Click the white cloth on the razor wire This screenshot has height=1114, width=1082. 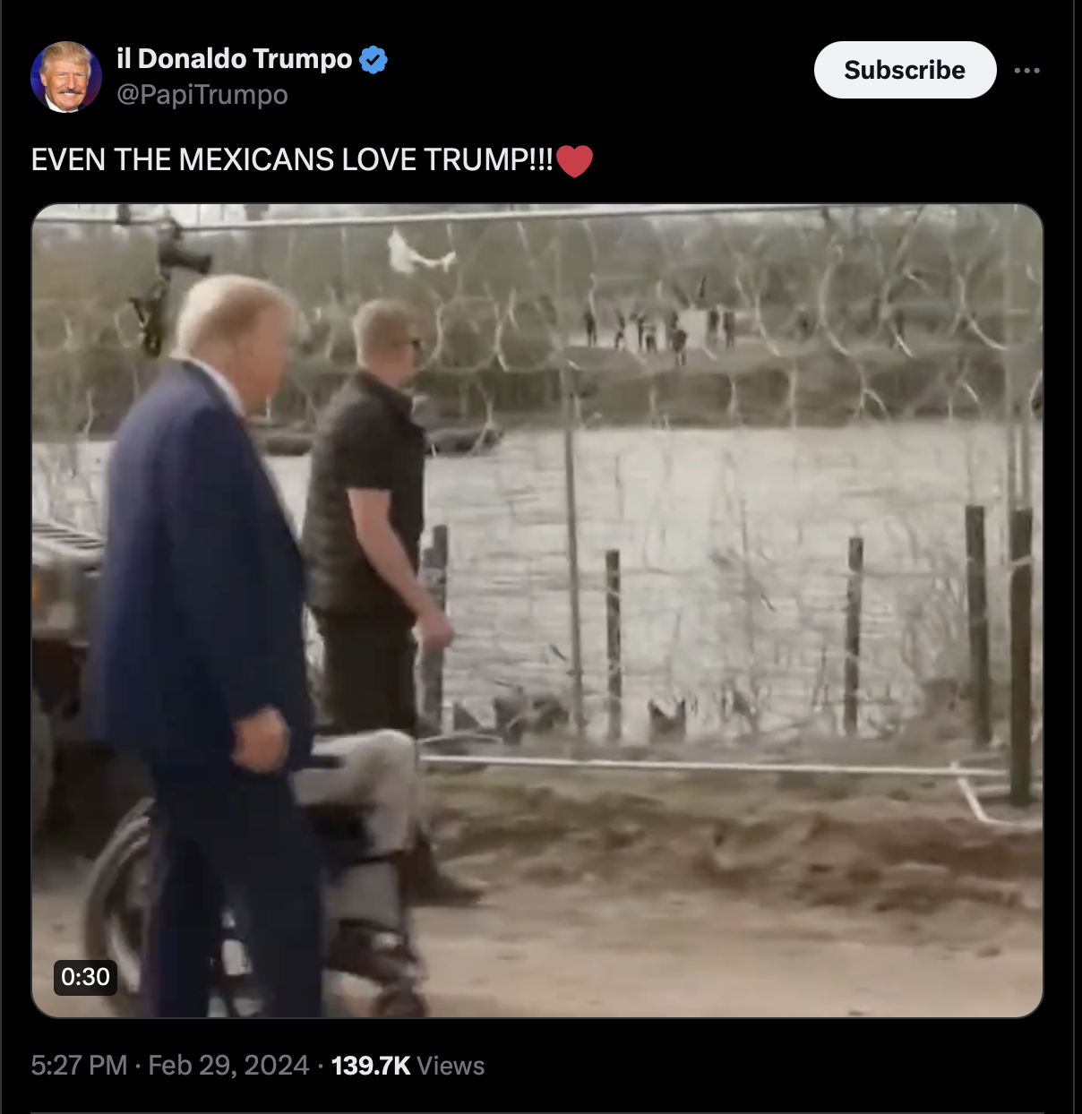(417, 253)
